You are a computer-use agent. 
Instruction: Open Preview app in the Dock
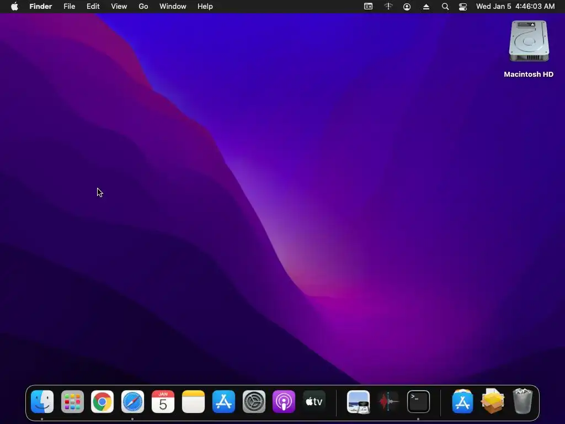pos(358,402)
